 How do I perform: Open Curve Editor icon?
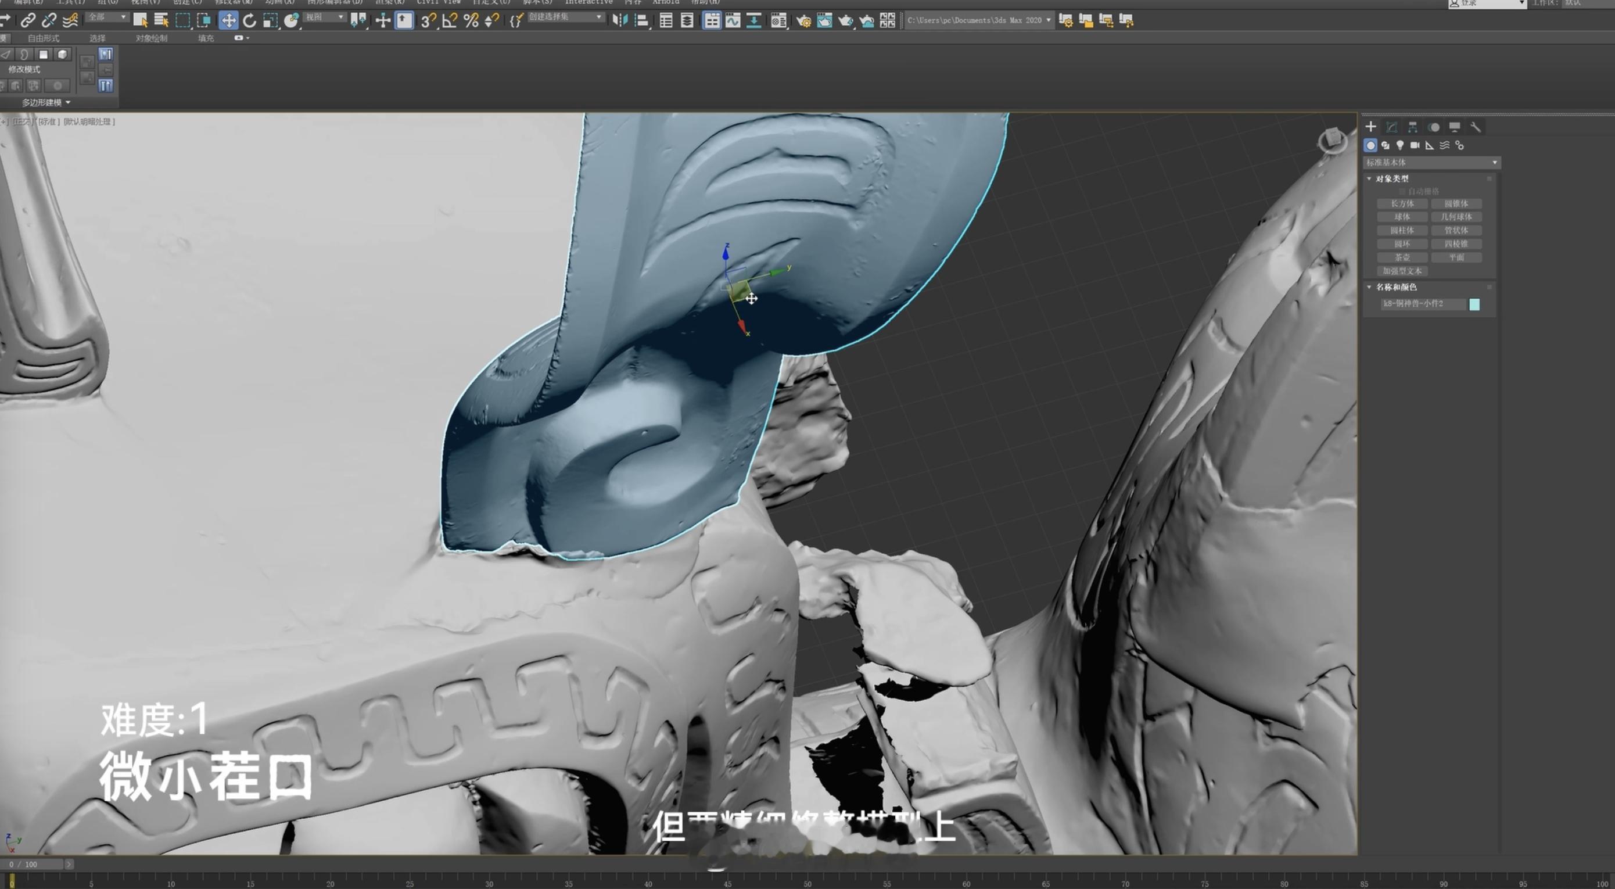pyautogui.click(x=732, y=21)
